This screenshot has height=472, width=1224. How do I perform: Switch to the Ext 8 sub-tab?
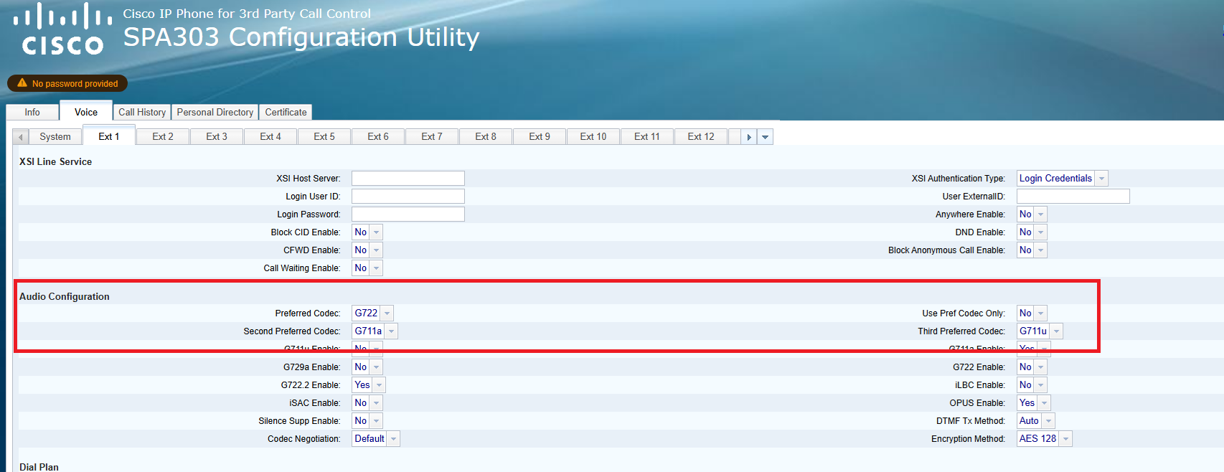pyautogui.click(x=486, y=137)
